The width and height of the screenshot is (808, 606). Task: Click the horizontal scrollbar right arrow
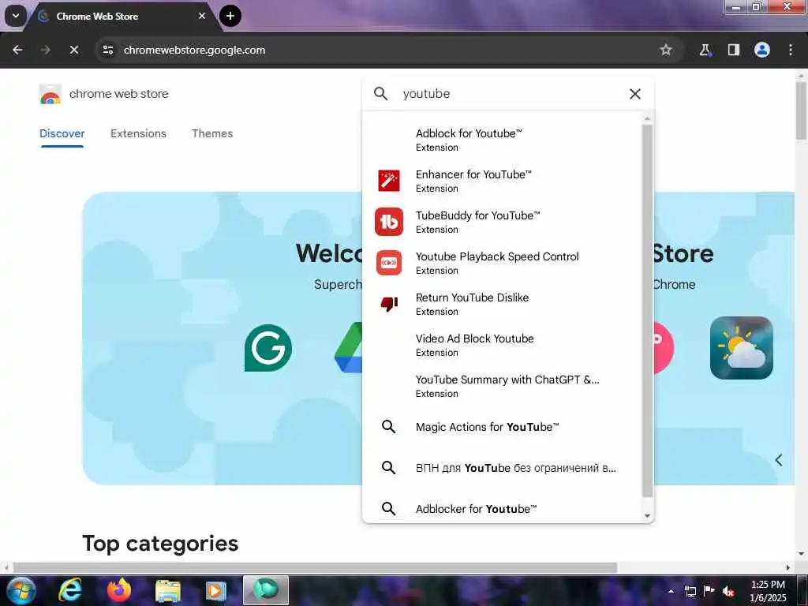pos(787,567)
